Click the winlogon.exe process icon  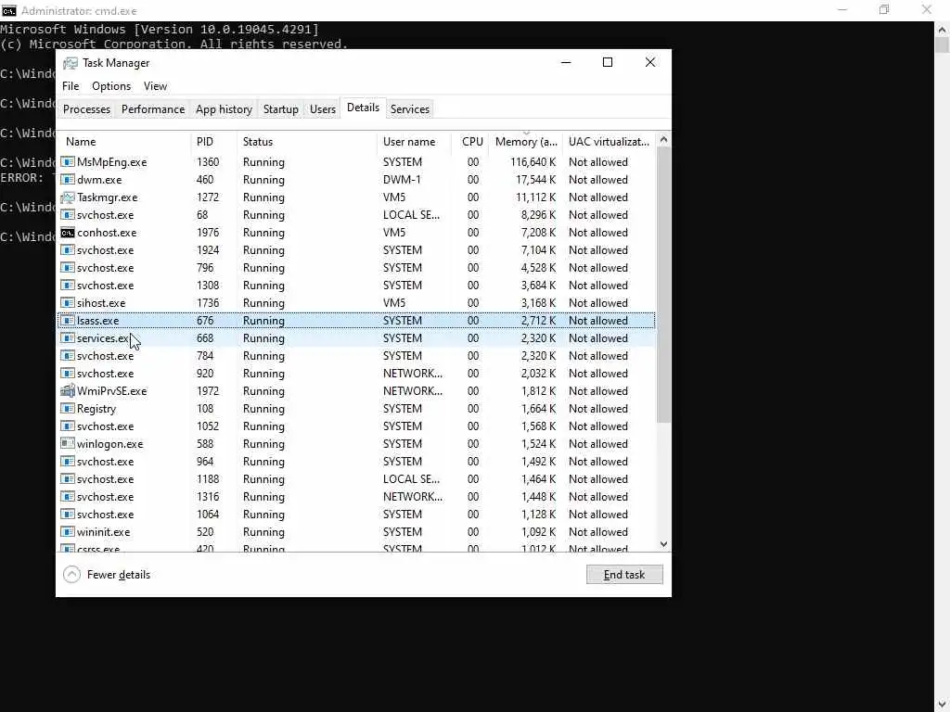click(x=68, y=444)
